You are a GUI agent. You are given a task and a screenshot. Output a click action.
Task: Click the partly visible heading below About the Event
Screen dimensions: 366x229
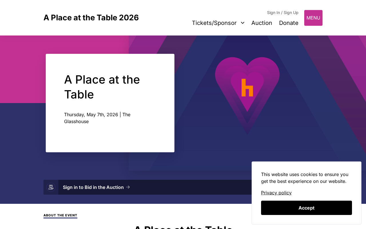click(x=183, y=227)
